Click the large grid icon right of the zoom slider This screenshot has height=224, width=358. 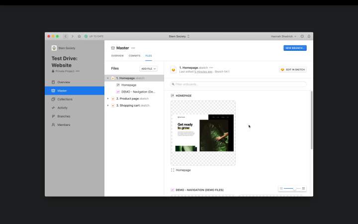[303, 188]
